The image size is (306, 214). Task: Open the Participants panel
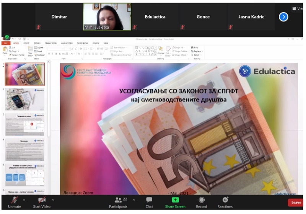click(118, 202)
